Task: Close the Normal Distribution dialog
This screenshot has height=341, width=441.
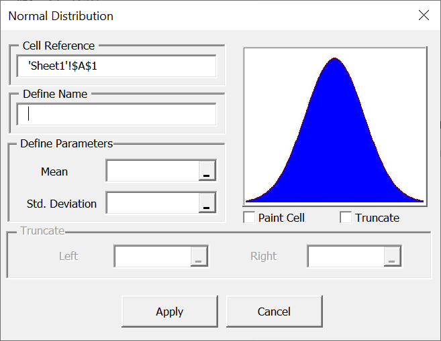Action: click(424, 15)
